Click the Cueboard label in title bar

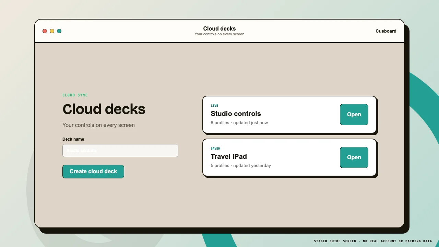click(386, 31)
